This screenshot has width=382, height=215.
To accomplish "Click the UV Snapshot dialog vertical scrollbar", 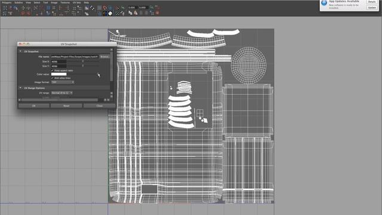I will coord(112,66).
